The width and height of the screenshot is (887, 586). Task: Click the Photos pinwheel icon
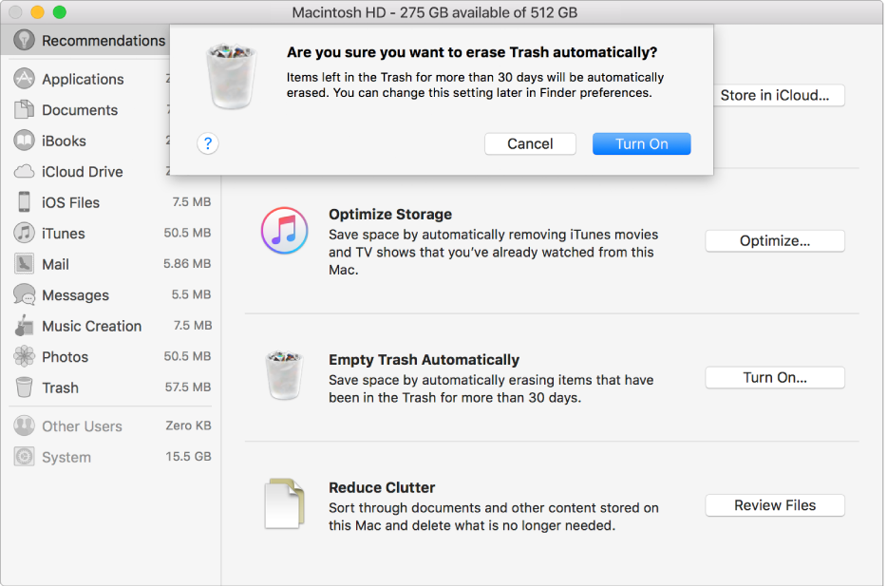point(25,357)
